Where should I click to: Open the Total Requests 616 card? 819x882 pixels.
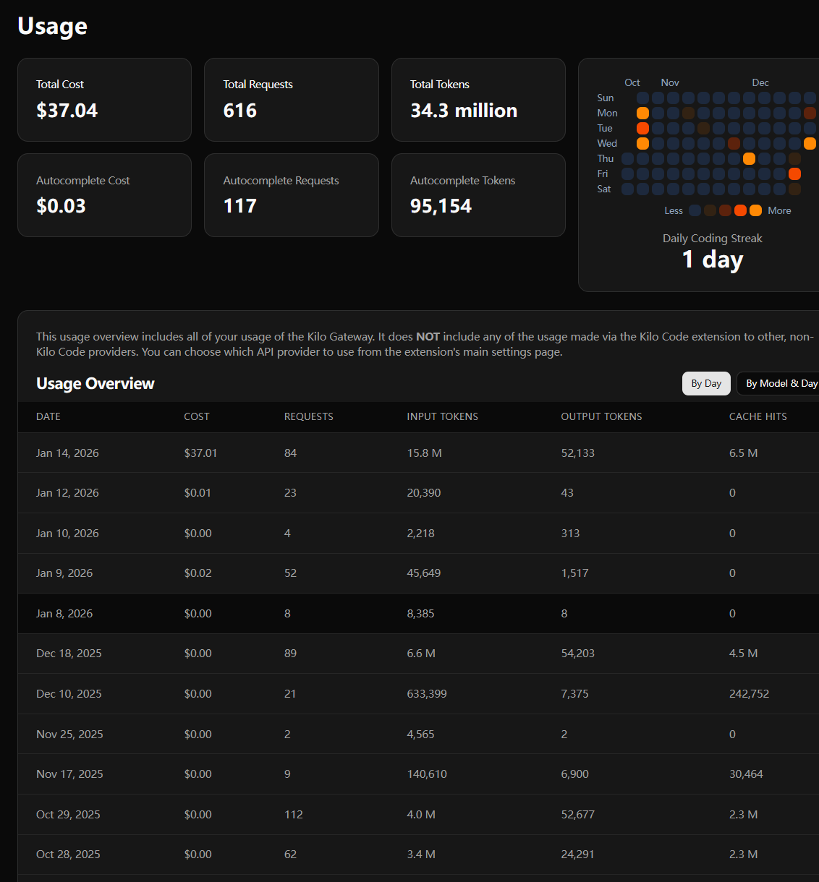click(x=292, y=100)
